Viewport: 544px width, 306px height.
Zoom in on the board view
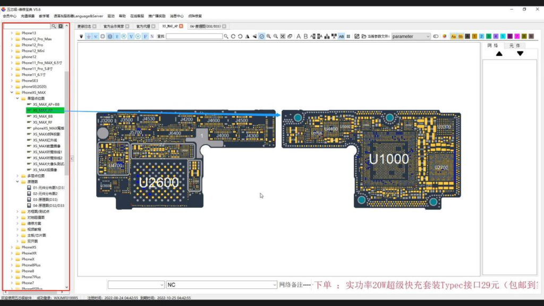[x=268, y=37]
